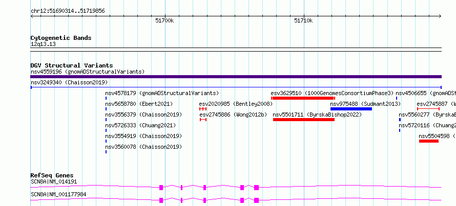Viewport: 456px width, 206px height.
Task: Click the DGV Structural Variants track title
Action: point(72,65)
